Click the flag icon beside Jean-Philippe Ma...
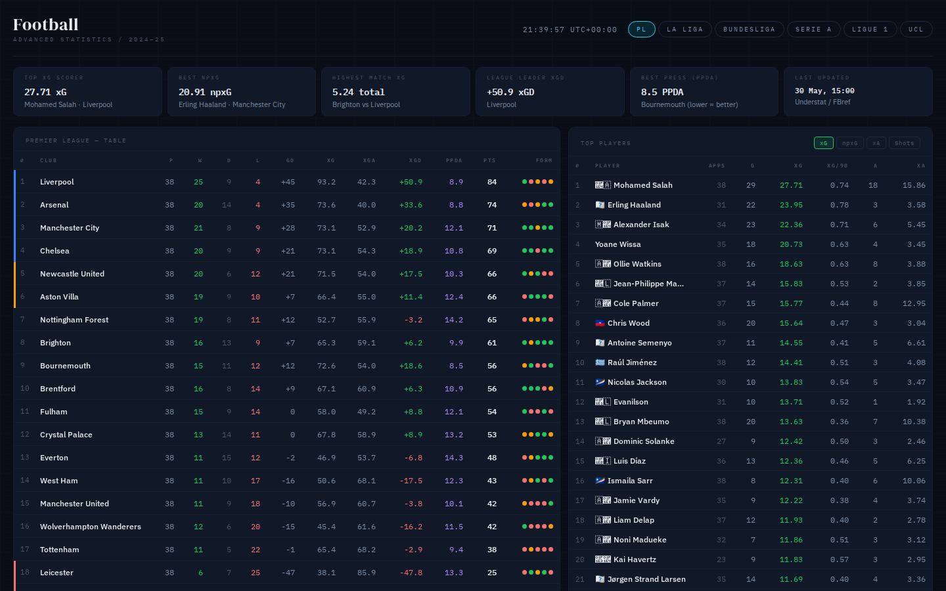The image size is (946, 591). [603, 284]
